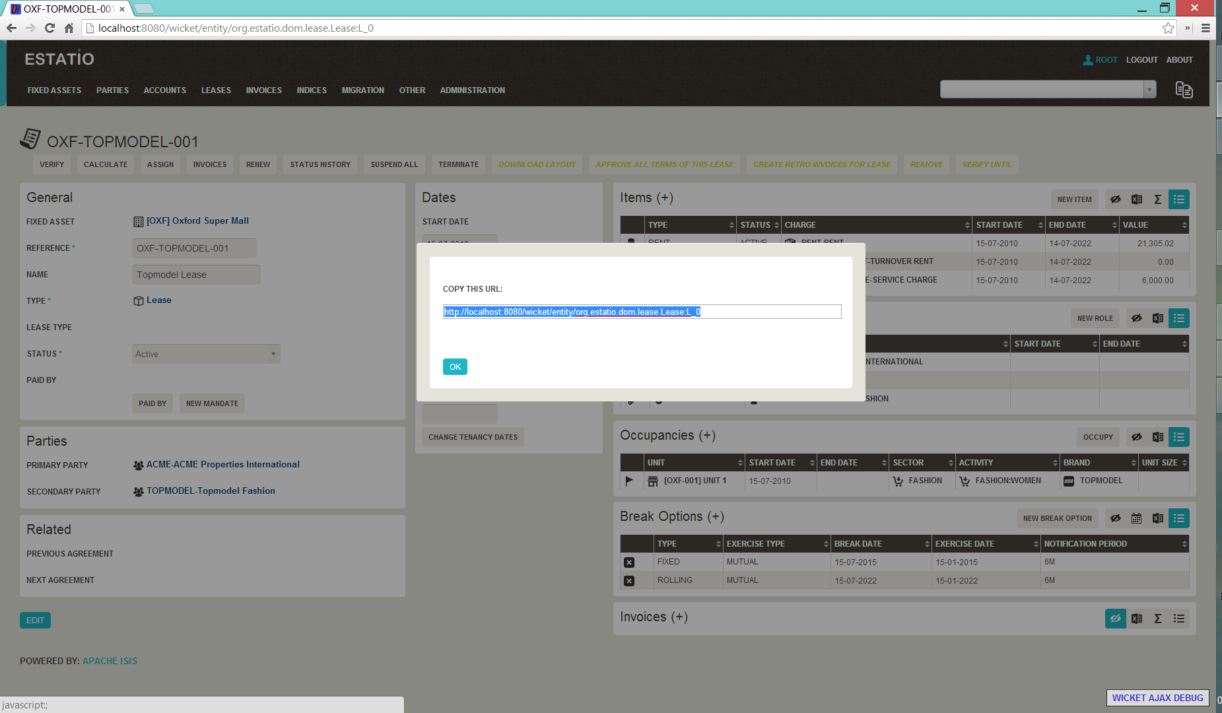Export Roles table to Excel

(1158, 318)
